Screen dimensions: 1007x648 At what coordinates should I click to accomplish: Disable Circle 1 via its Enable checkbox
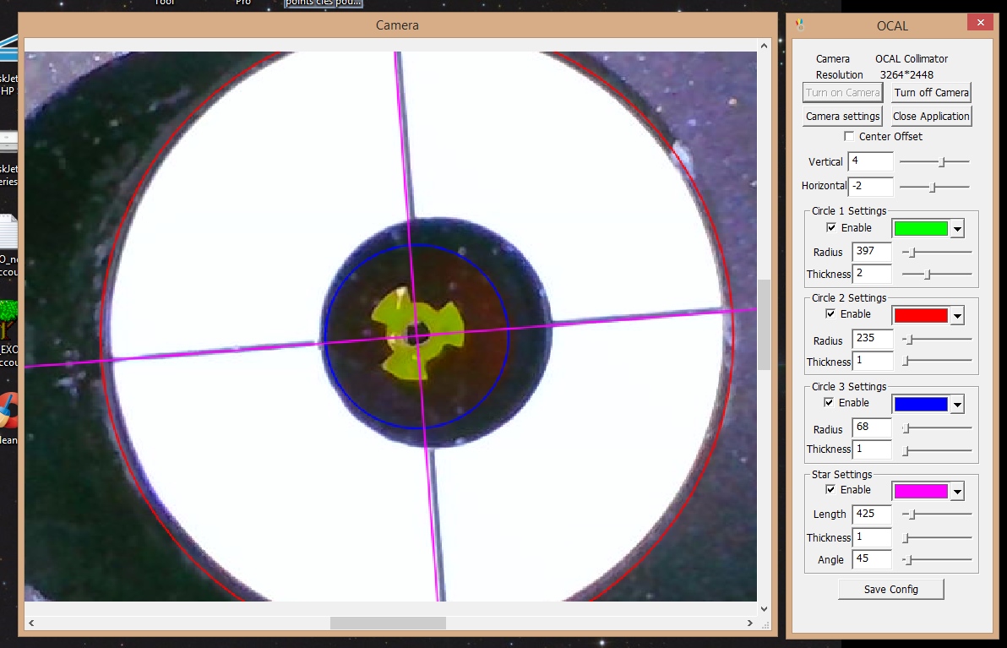[x=831, y=227]
